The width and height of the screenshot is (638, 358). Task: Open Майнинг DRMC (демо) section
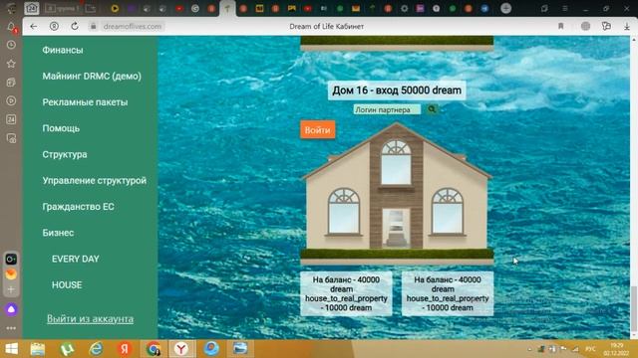point(92,77)
